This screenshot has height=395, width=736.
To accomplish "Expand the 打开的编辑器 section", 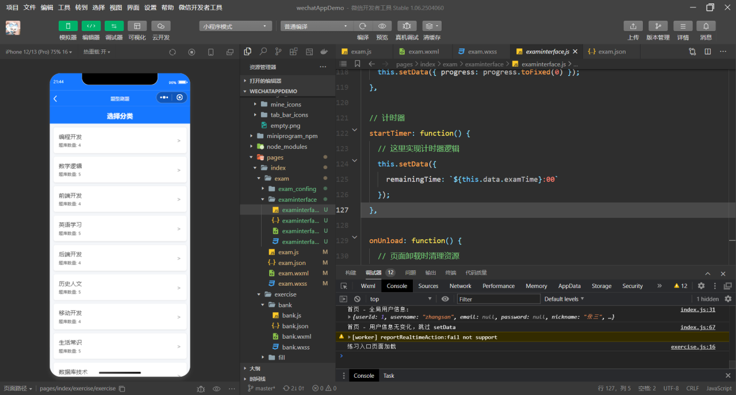I will (x=287, y=80).
